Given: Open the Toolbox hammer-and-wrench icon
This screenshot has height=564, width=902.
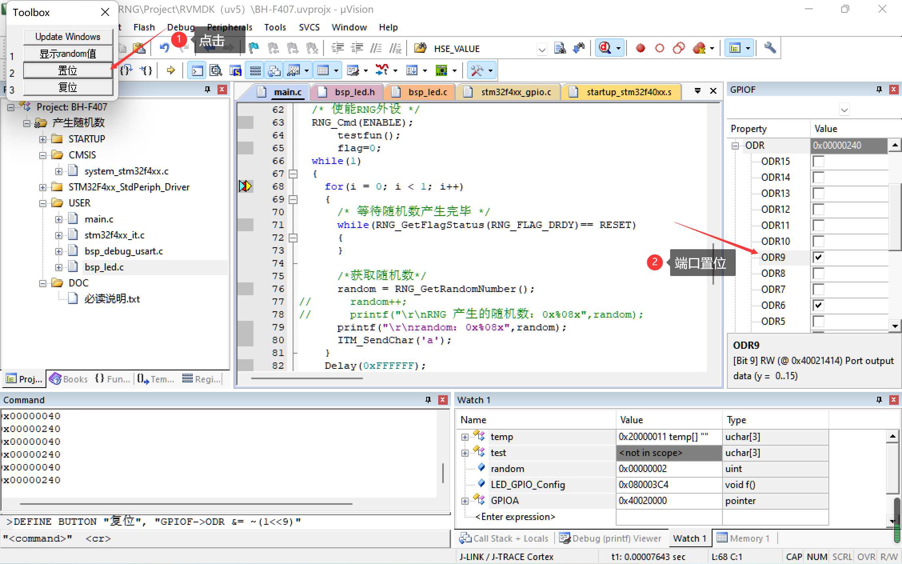Looking at the screenshot, I should point(477,71).
